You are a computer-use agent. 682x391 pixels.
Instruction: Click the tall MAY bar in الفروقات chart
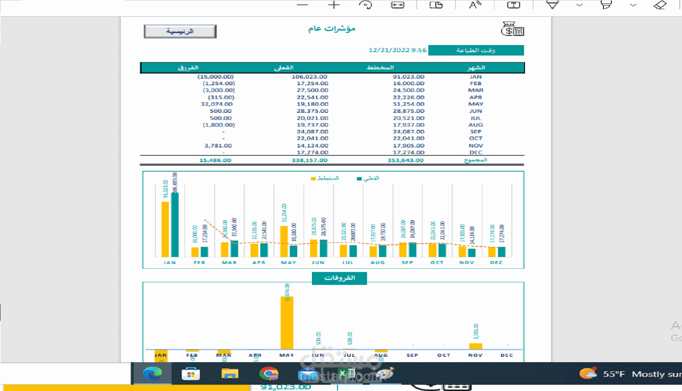point(287,323)
